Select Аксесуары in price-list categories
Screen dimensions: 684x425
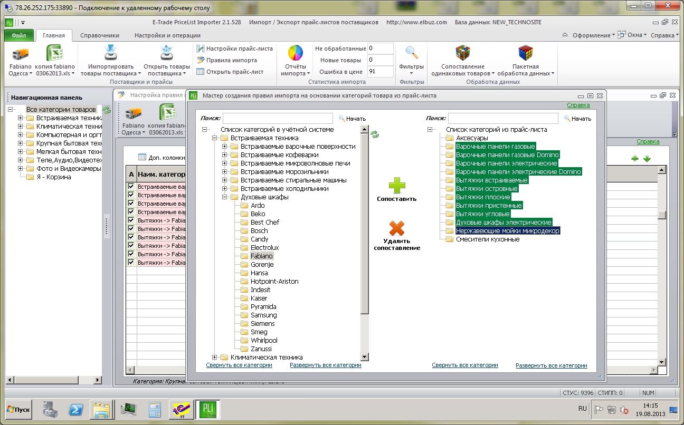coord(472,138)
